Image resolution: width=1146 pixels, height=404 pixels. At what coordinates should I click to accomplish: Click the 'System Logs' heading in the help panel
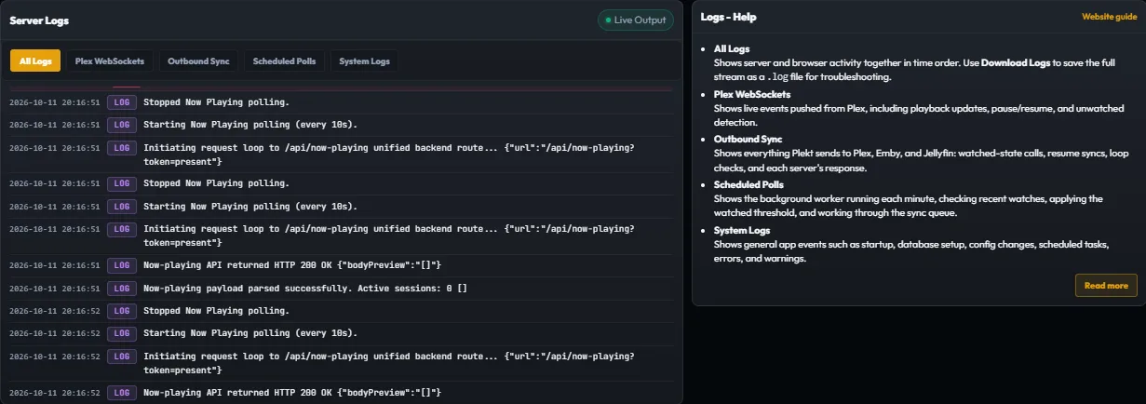coord(744,230)
